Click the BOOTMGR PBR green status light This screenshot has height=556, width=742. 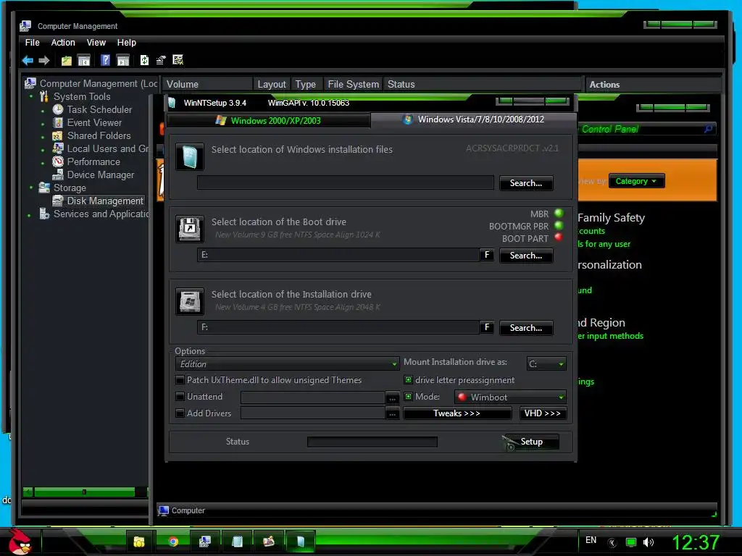click(559, 226)
